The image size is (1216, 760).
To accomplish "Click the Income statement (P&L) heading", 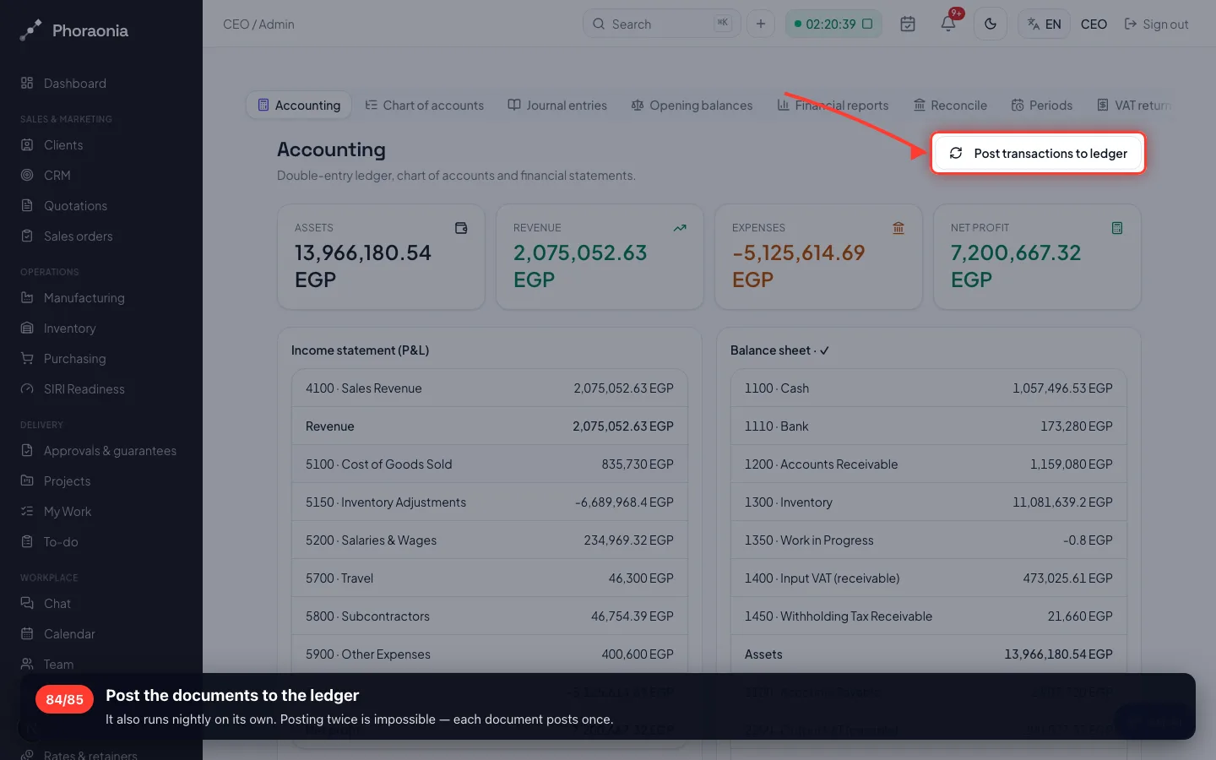I will pos(360,350).
